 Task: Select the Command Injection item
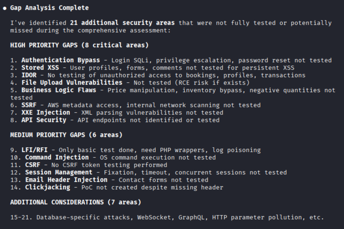[57, 157]
